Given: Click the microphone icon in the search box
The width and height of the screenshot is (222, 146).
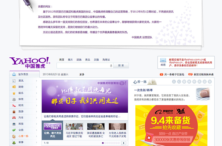Looking at the screenshot, I should pyautogui.click(x=111, y=66).
